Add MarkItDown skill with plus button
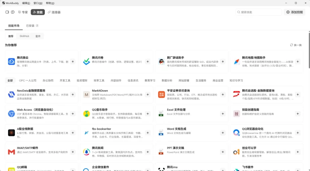 [x=148, y=95]
